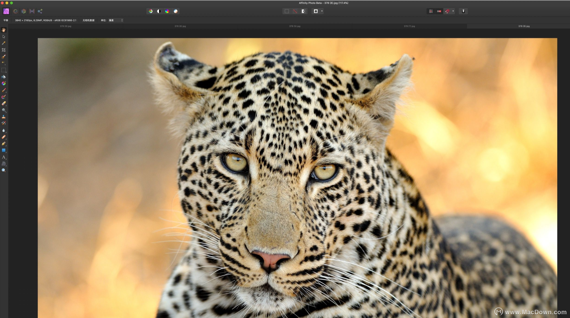570x318 pixels.
Task: Apply Auto Colours adjustment
Action: (x=167, y=11)
